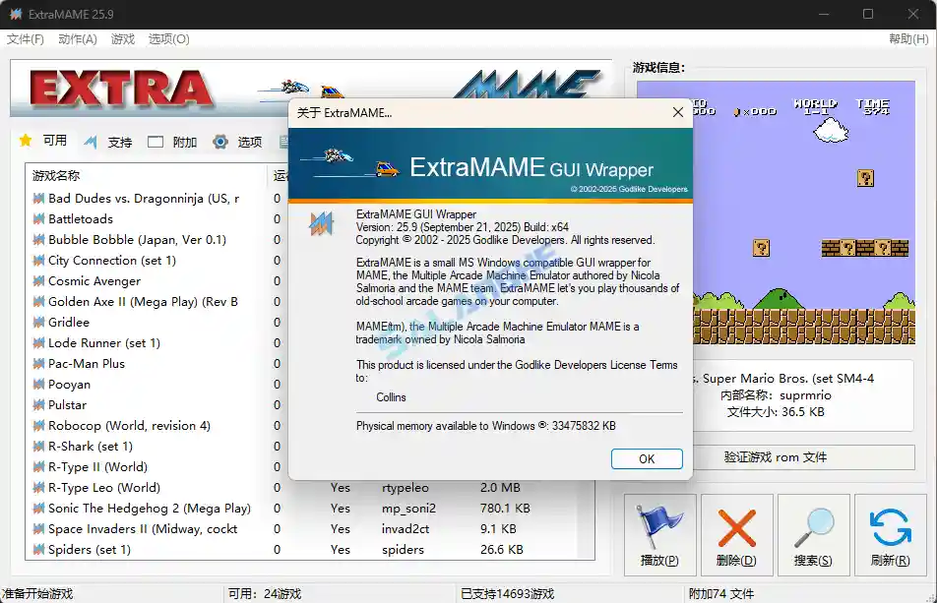Expand the 选项(O) menu
937x603 pixels.
167,39
